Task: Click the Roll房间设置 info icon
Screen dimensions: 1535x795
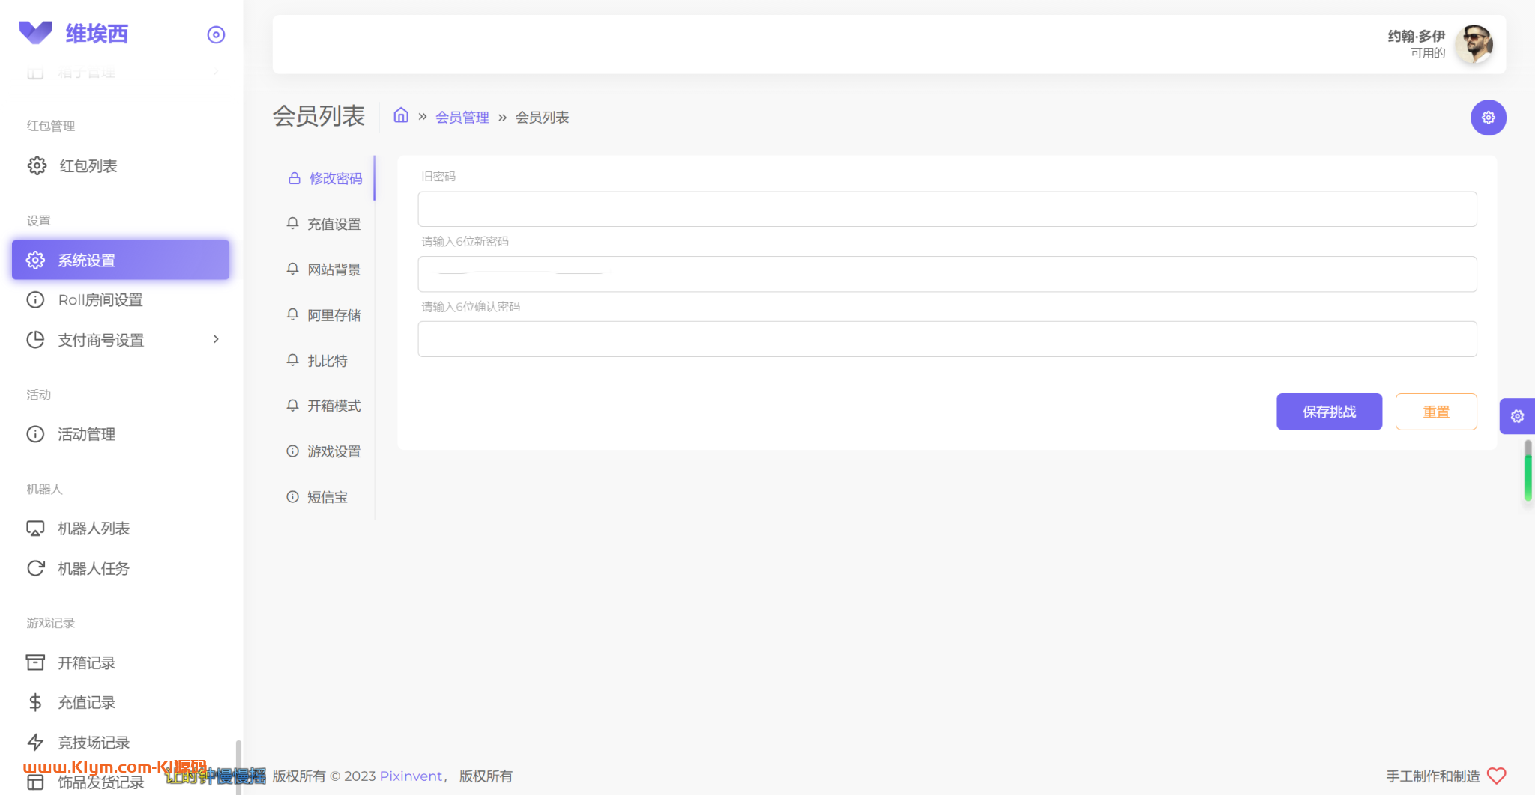Action: pyautogui.click(x=35, y=299)
